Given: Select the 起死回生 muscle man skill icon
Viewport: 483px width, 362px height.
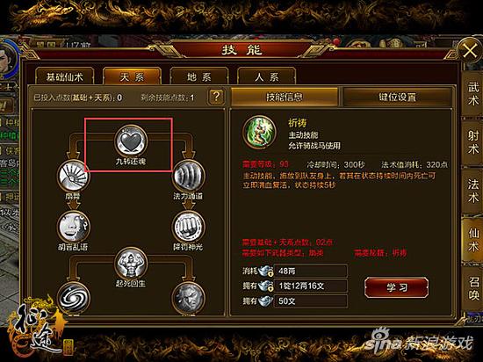Looking at the screenshot, I should 131,264.
